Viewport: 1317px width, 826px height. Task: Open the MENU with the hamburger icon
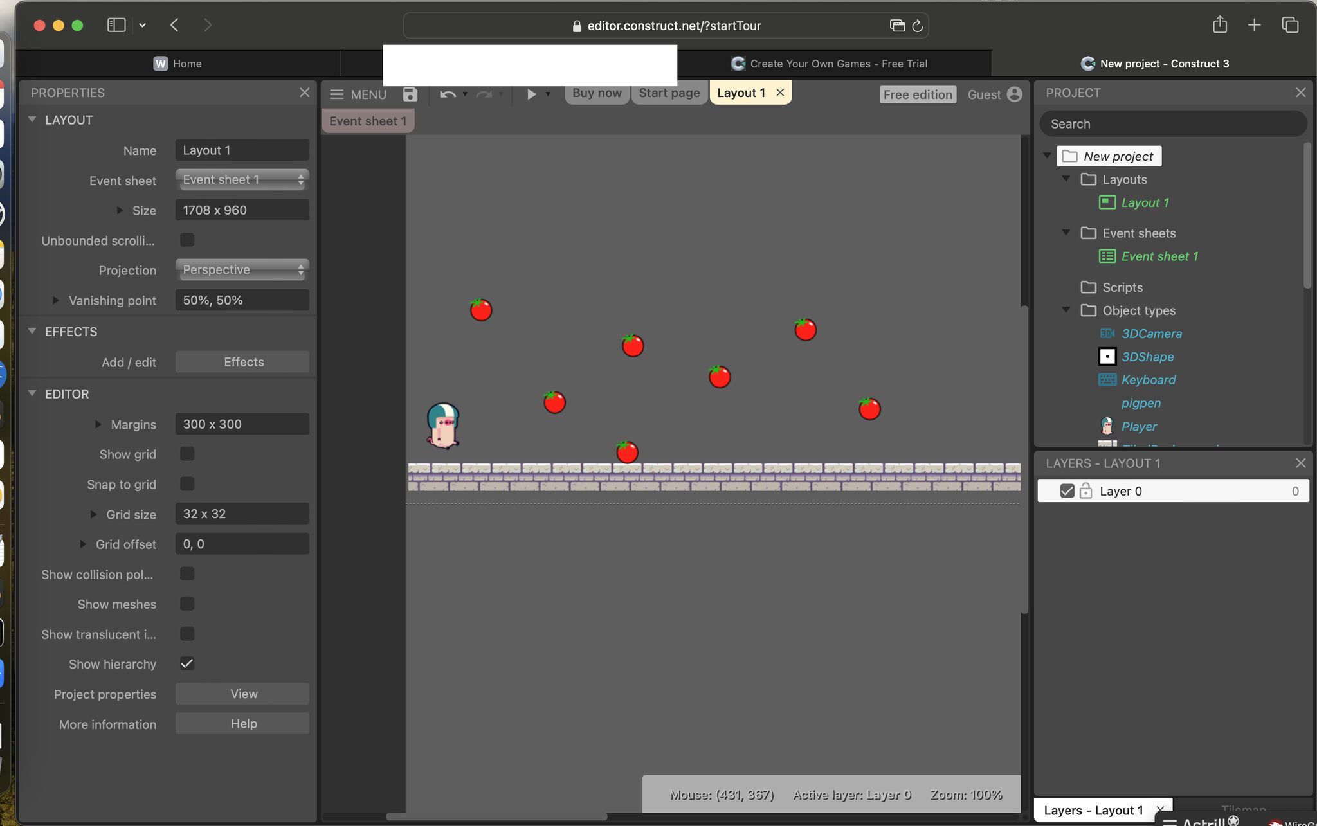coord(337,94)
